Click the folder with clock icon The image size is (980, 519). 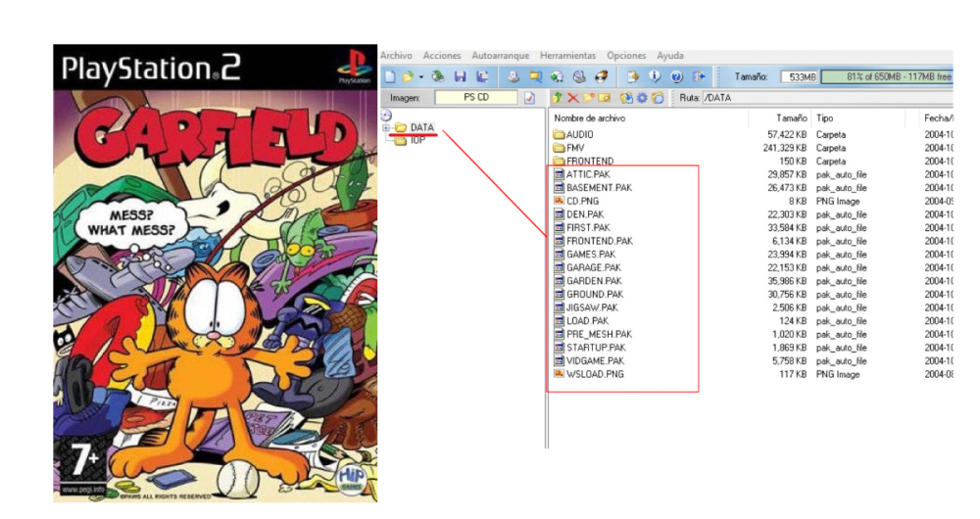coord(658,97)
